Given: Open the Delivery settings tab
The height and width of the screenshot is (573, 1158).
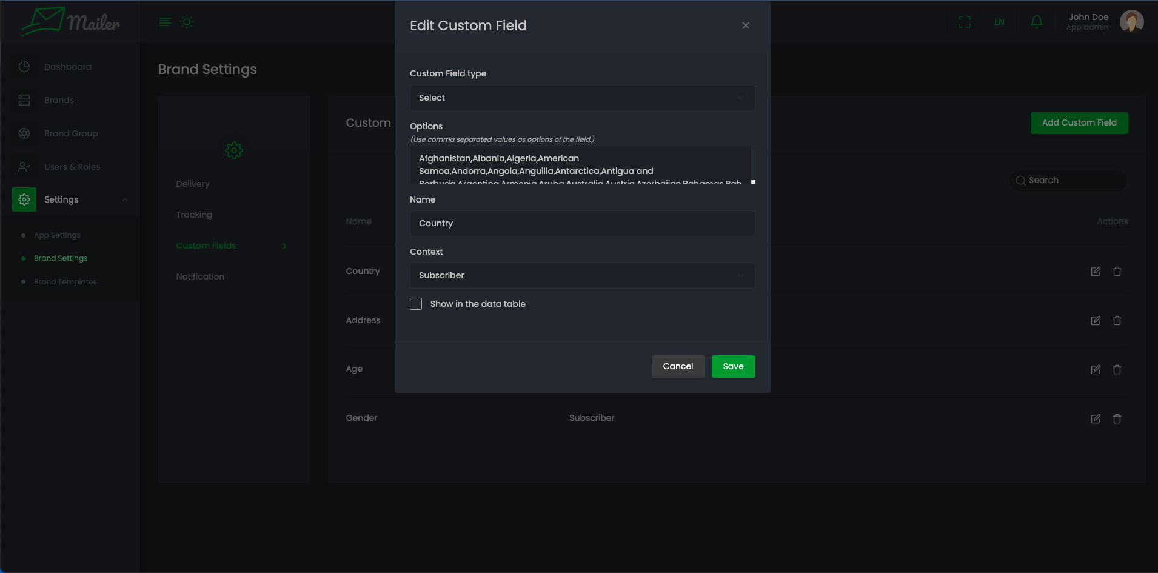Looking at the screenshot, I should pyautogui.click(x=193, y=184).
